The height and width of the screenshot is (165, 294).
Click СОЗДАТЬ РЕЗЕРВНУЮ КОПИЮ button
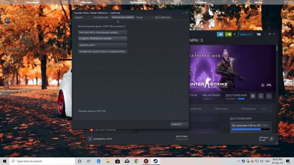(x=102, y=38)
